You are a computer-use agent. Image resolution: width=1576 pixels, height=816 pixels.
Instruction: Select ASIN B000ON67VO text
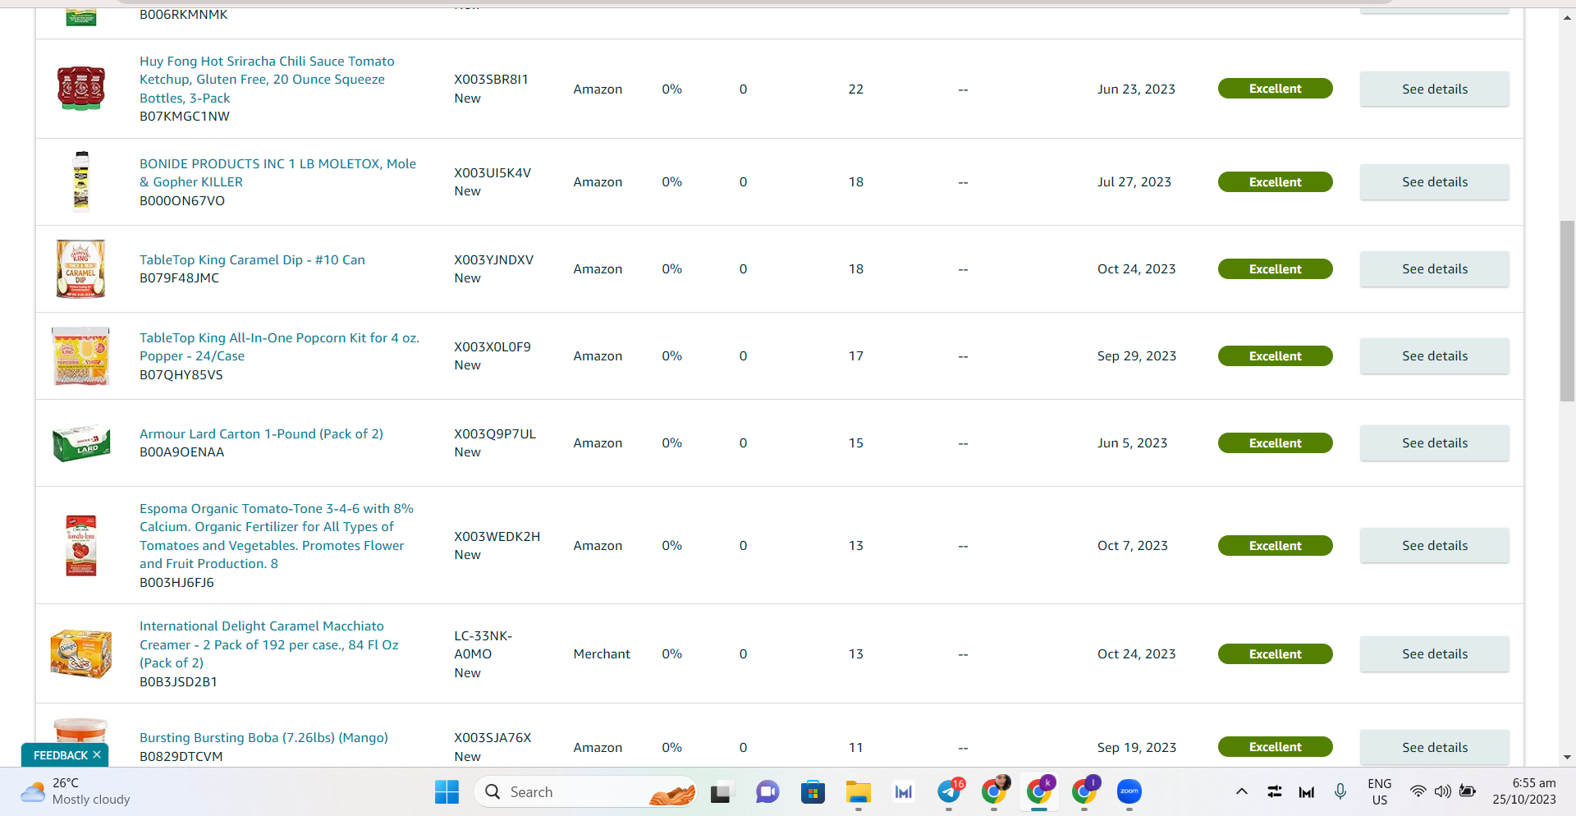point(182,200)
